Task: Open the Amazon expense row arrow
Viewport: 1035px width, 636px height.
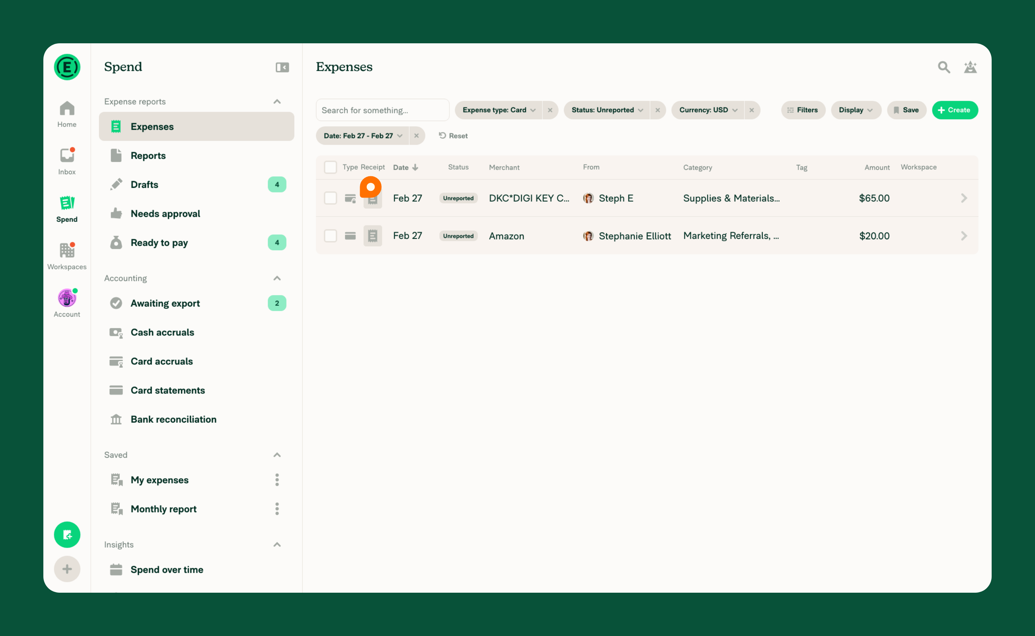Action: coord(964,236)
